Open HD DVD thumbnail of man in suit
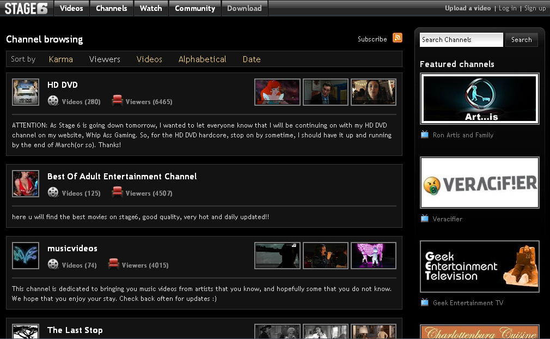Viewport: 550px width, 339px height. coord(326,92)
